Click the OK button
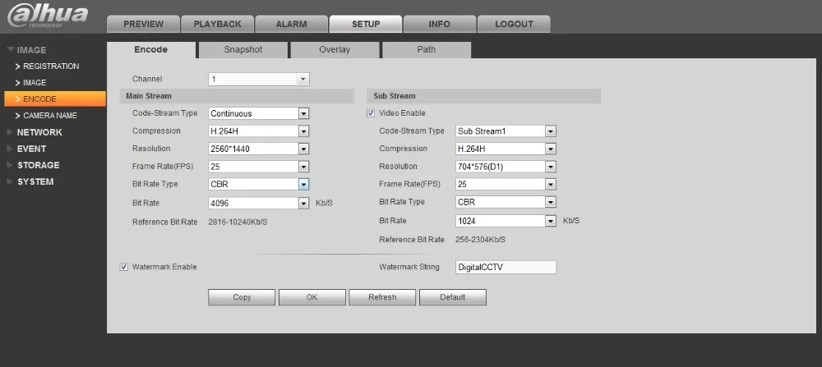Viewport: 822px width, 367px height. pos(312,297)
